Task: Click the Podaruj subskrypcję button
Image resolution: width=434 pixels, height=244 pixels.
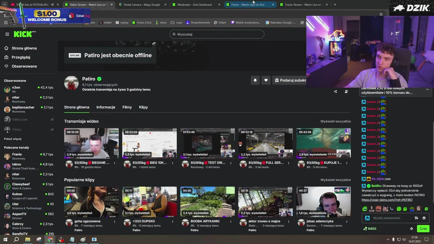Action: pyautogui.click(x=289, y=80)
